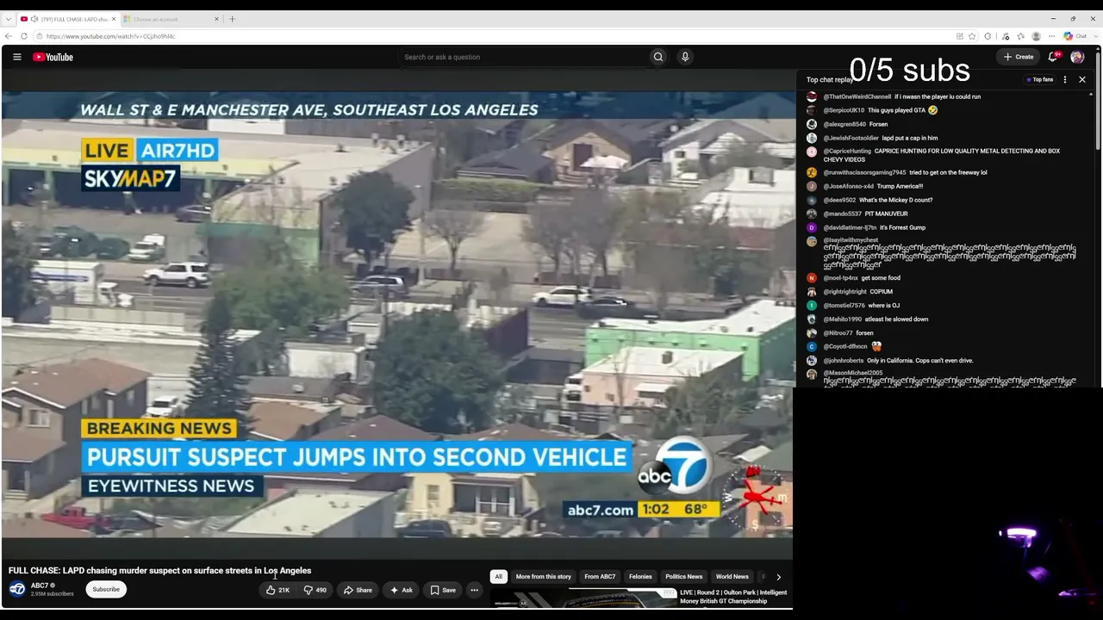Open Copilot Chat in the browser
Image resolution: width=1103 pixels, height=620 pixels.
pyautogui.click(x=1075, y=36)
